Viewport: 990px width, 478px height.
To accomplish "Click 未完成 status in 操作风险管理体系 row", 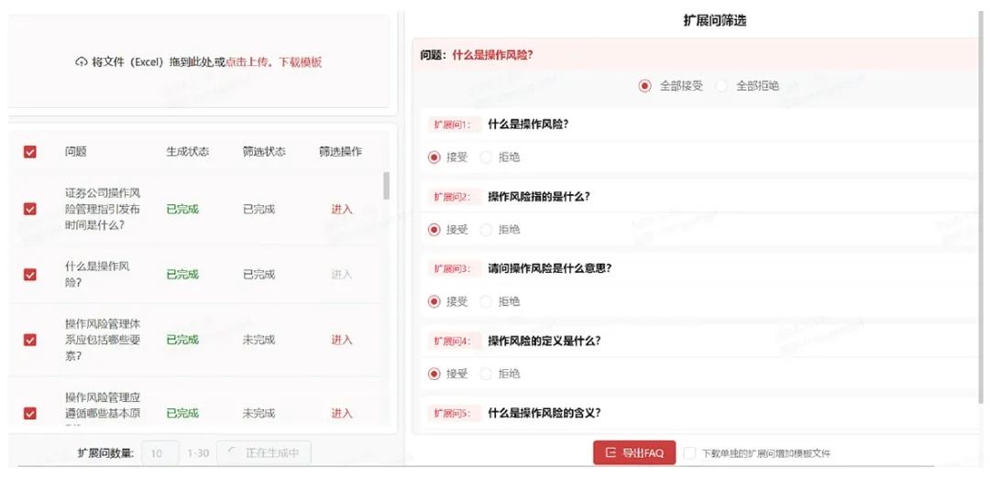I will pyautogui.click(x=258, y=340).
